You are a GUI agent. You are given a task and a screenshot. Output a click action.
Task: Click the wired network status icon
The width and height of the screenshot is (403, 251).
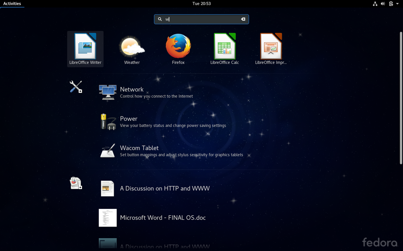point(375,4)
